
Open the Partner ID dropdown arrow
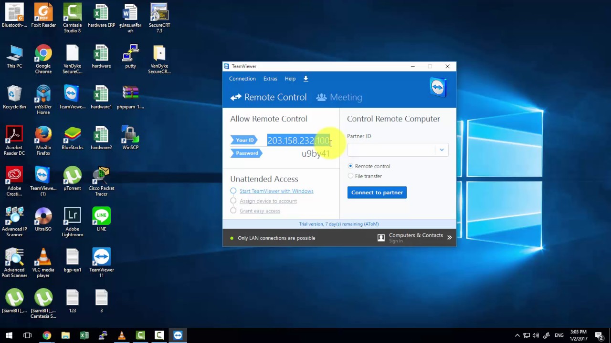442,150
